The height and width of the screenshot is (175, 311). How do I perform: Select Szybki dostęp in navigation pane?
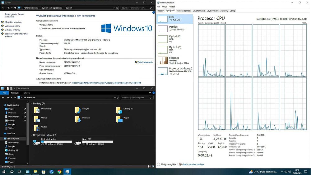13,105
